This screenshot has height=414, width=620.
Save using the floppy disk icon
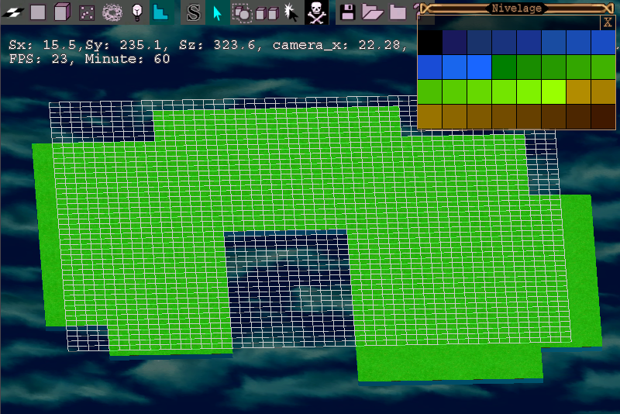[x=347, y=12]
